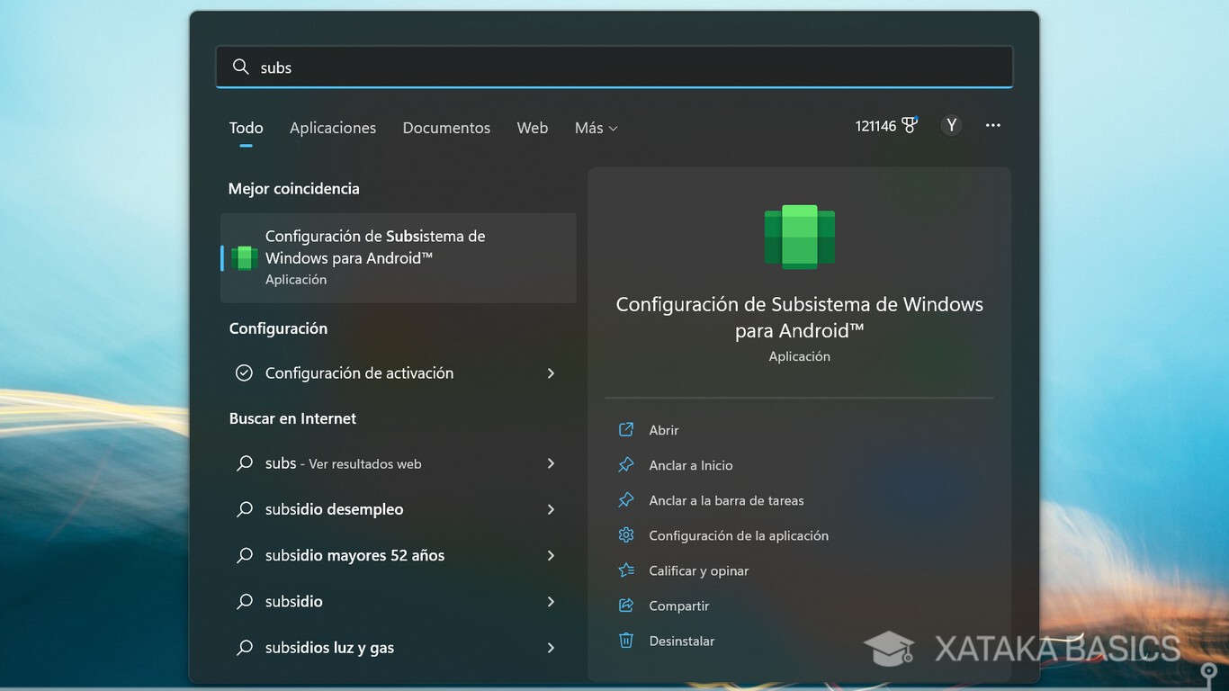Click the Compartir share icon
Image resolution: width=1229 pixels, height=691 pixels.
[626, 606]
